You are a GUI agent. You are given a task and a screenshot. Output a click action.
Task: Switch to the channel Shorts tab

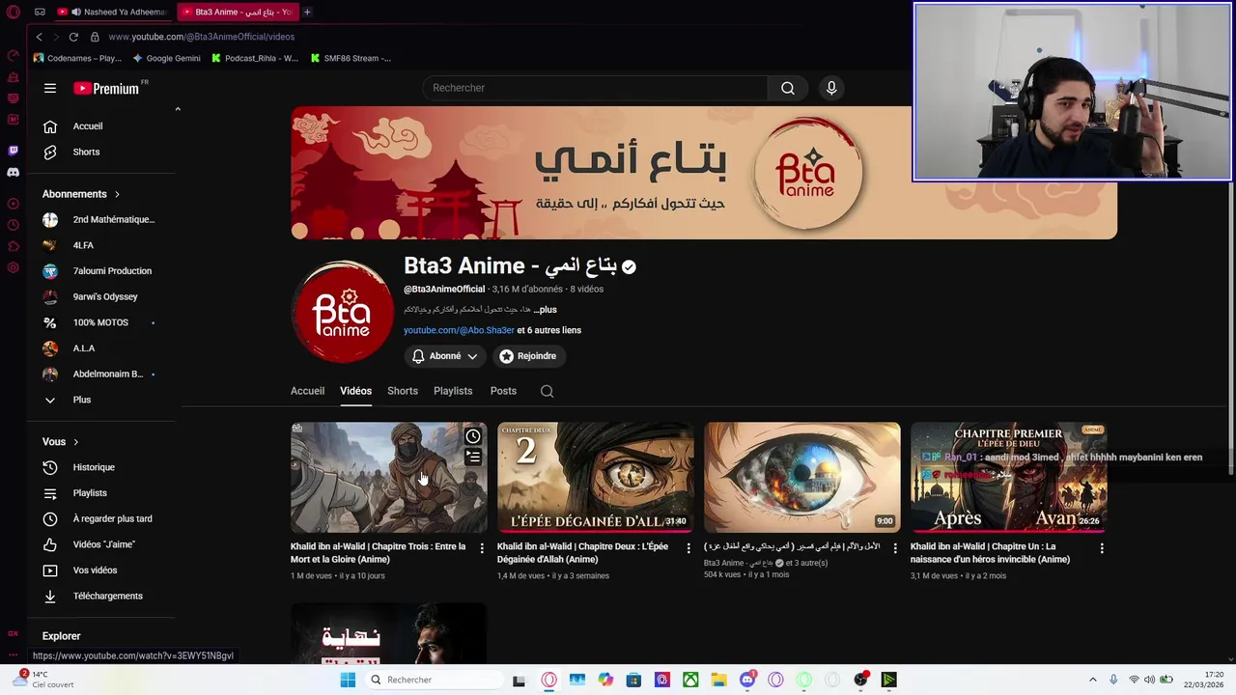(x=403, y=391)
